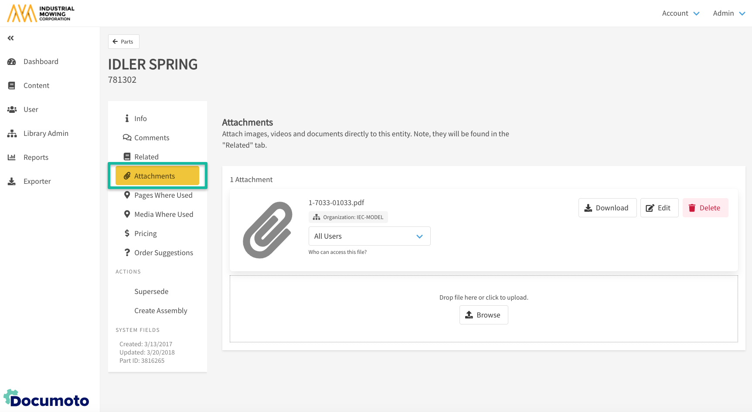752x412 pixels.
Task: Delete the 1-7033-01033.pdf attachment
Action: point(705,208)
